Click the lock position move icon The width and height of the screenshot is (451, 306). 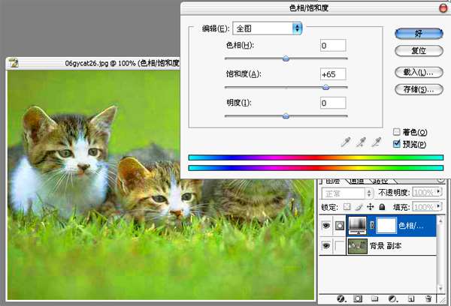(x=370, y=207)
